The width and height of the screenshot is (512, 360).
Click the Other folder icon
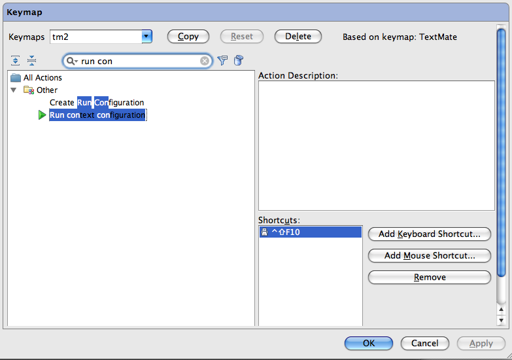pos(29,90)
